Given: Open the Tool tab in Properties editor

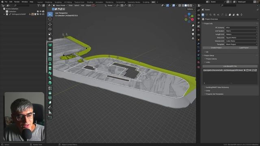Looking at the screenshot, I should (199, 10).
